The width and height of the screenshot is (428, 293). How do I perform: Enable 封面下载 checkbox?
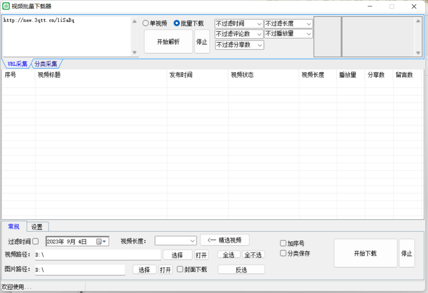[x=180, y=269]
